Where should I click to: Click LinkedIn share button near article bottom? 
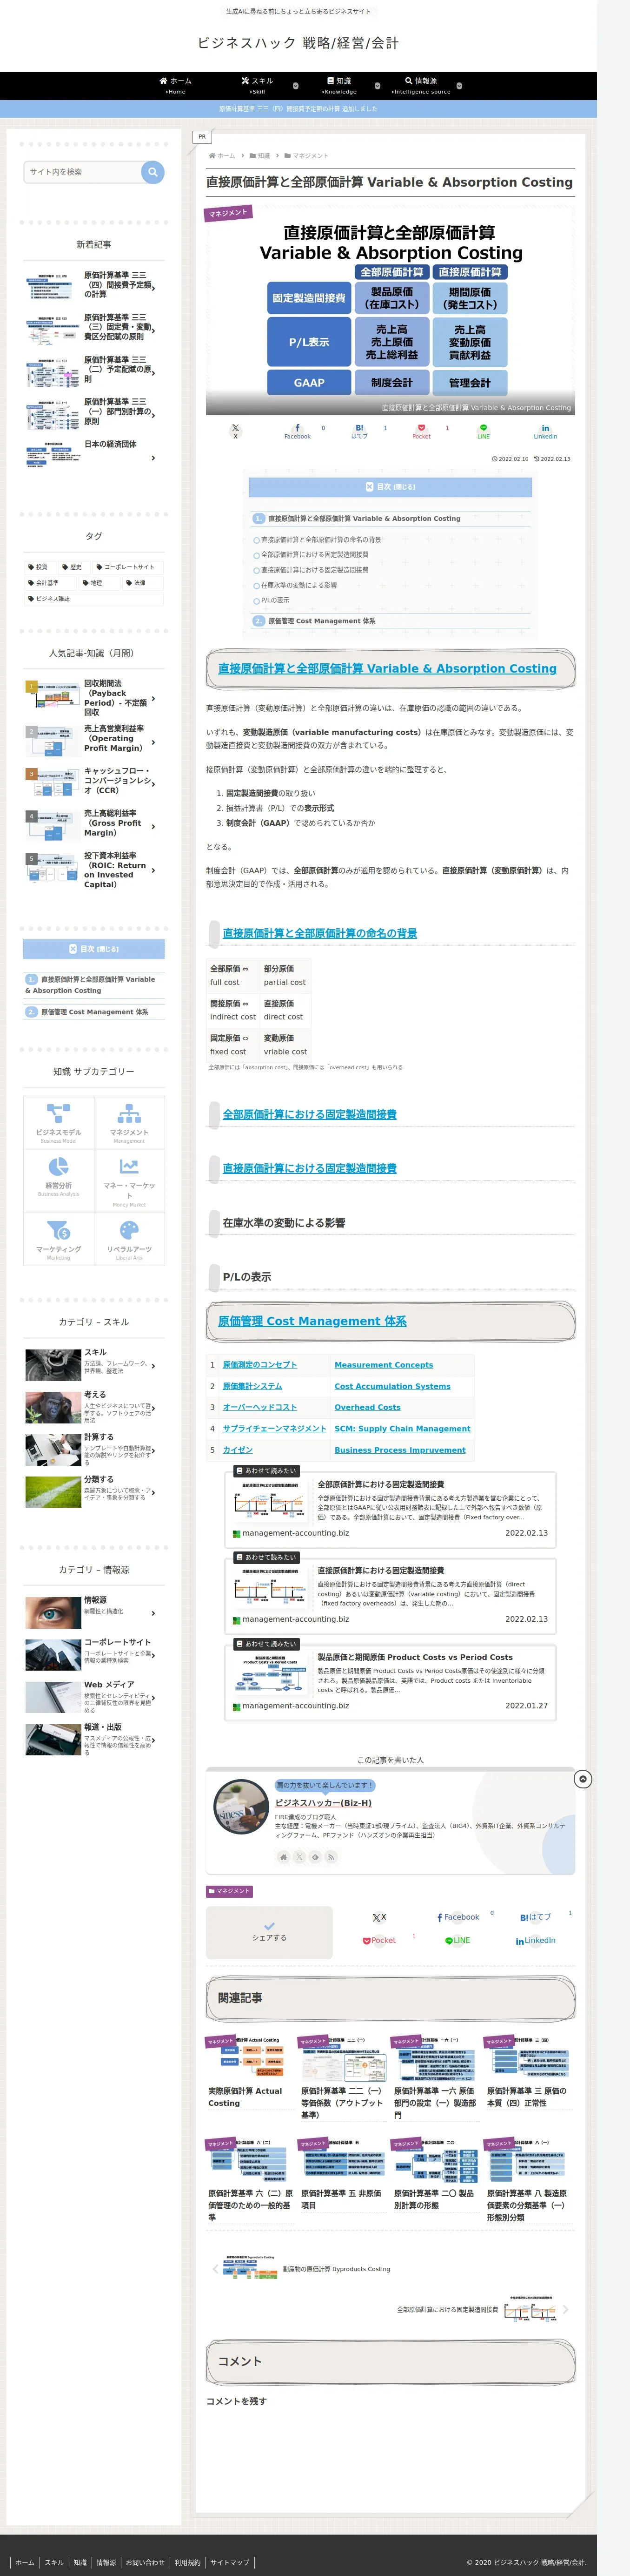pos(536,1940)
